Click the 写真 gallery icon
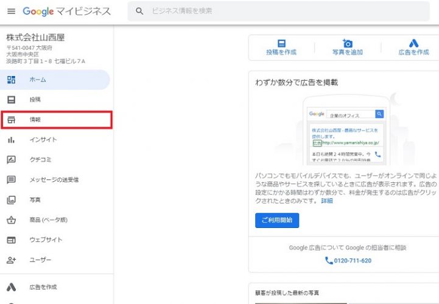The image size is (439, 304). 11,199
